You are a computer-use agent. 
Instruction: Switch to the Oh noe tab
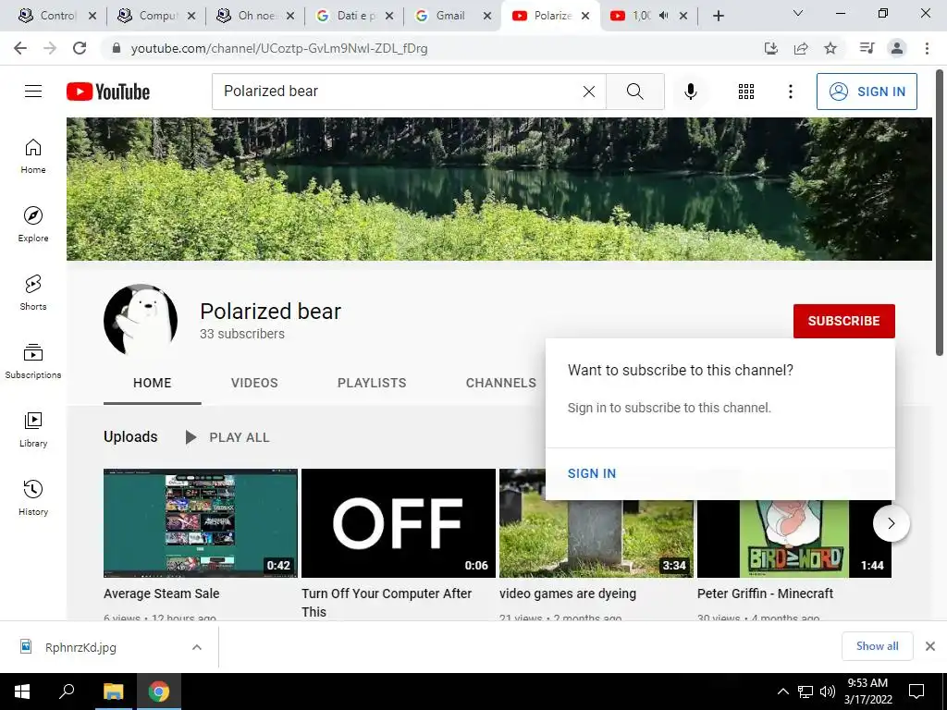pos(255,16)
